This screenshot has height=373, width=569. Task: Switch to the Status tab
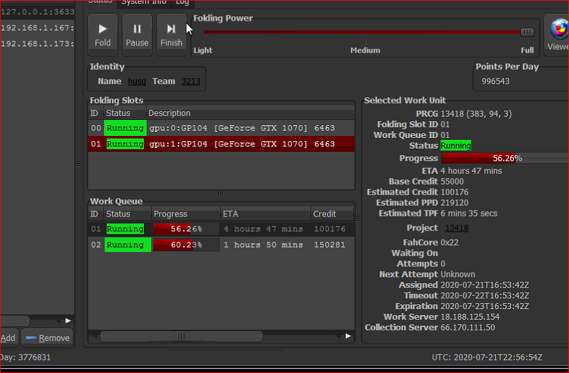coord(101,2)
